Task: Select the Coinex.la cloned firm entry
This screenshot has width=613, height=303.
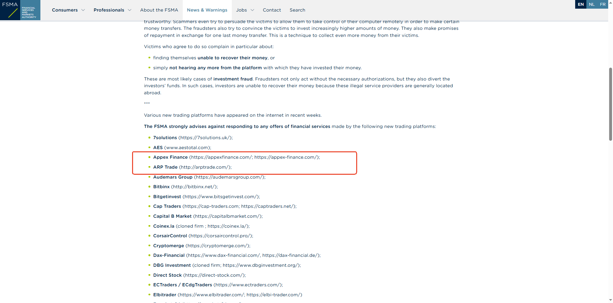Action: pos(201,226)
